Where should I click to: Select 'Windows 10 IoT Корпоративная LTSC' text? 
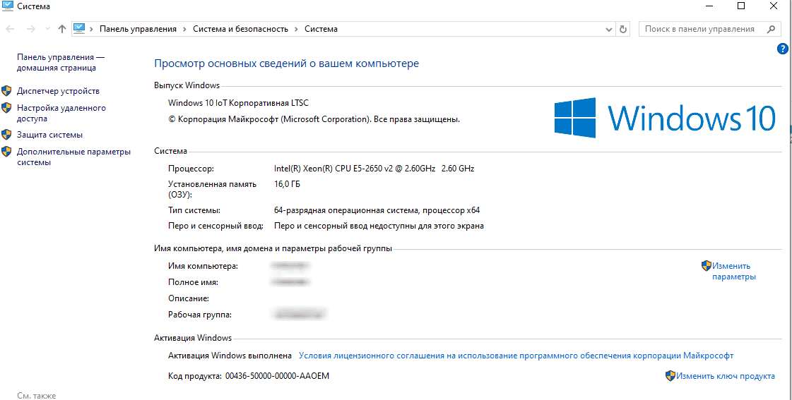[x=238, y=103]
